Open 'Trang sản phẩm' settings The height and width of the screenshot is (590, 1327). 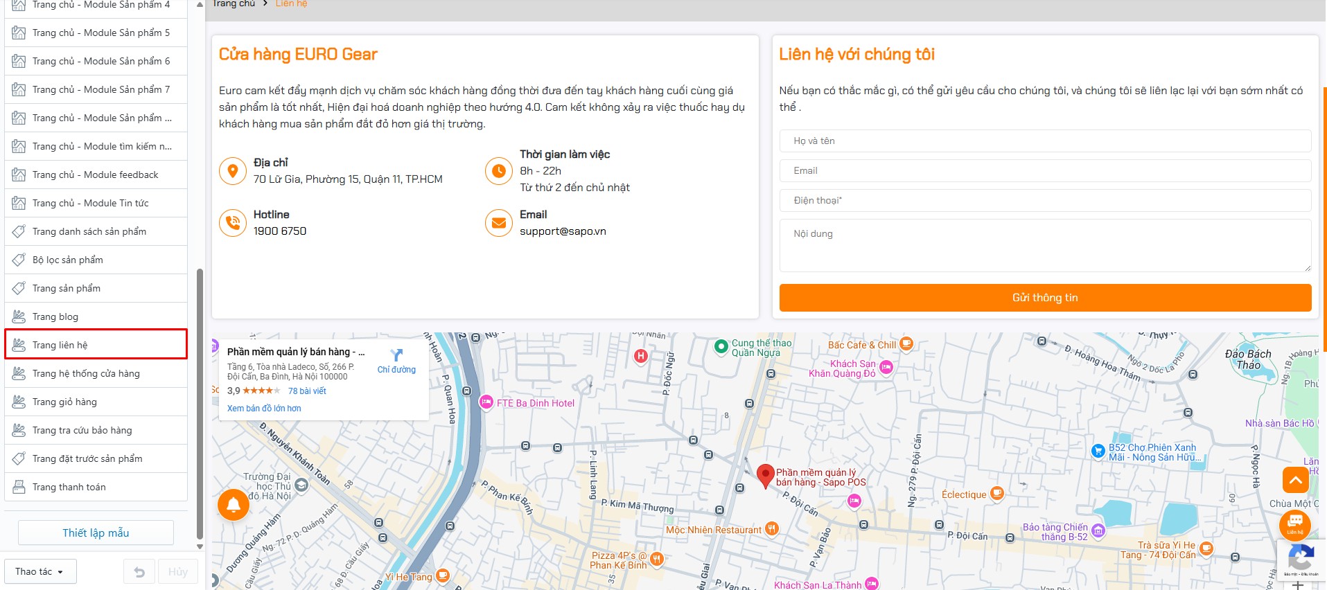coord(96,288)
